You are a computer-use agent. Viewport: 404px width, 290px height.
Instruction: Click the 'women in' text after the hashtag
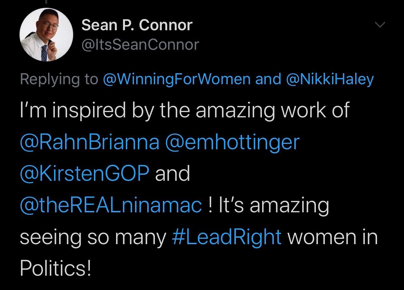332,237
